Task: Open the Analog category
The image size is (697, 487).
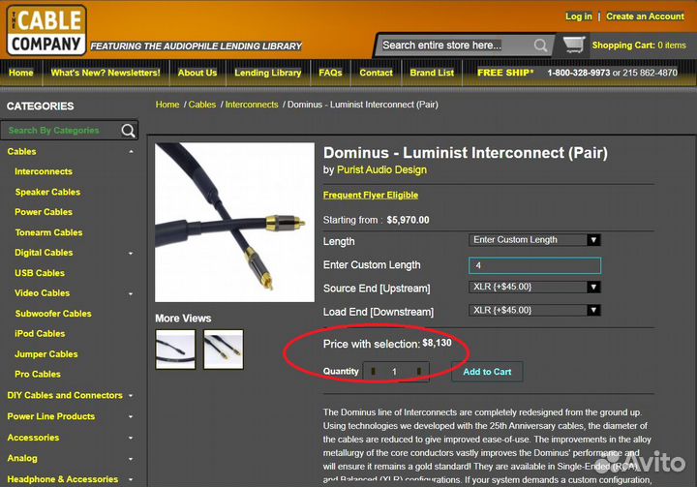Action: coord(22,459)
